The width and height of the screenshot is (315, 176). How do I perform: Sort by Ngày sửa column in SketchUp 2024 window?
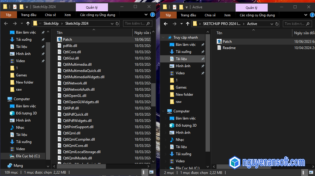click(x=142, y=32)
